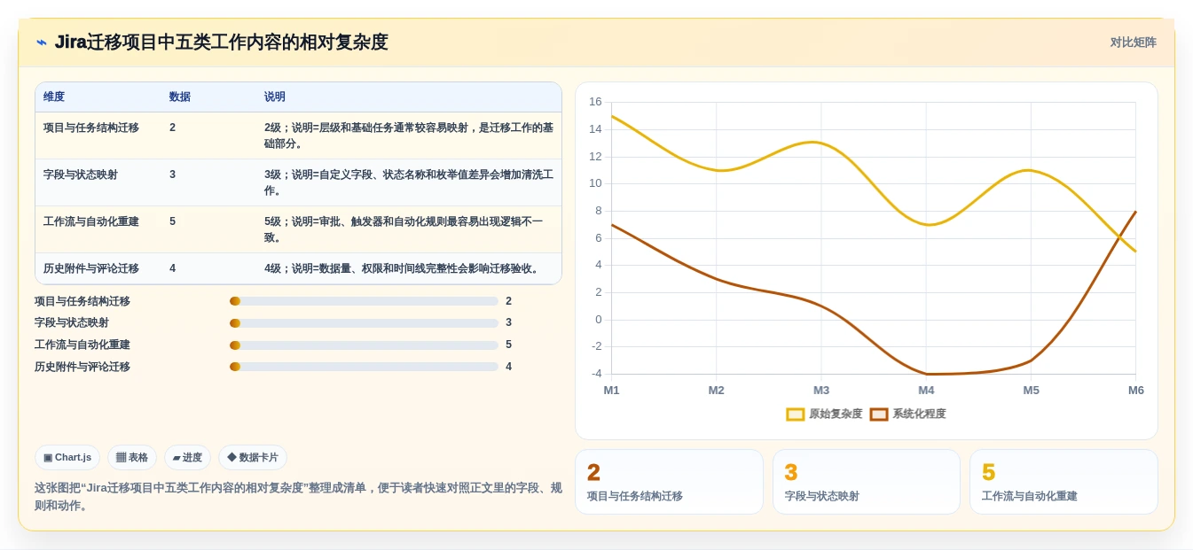Click progress bar for 项目与任务结构迁移

pyautogui.click(x=364, y=301)
